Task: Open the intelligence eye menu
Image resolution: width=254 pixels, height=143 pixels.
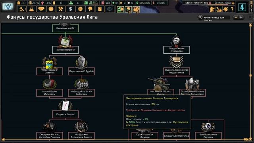Action: (x=110, y=9)
